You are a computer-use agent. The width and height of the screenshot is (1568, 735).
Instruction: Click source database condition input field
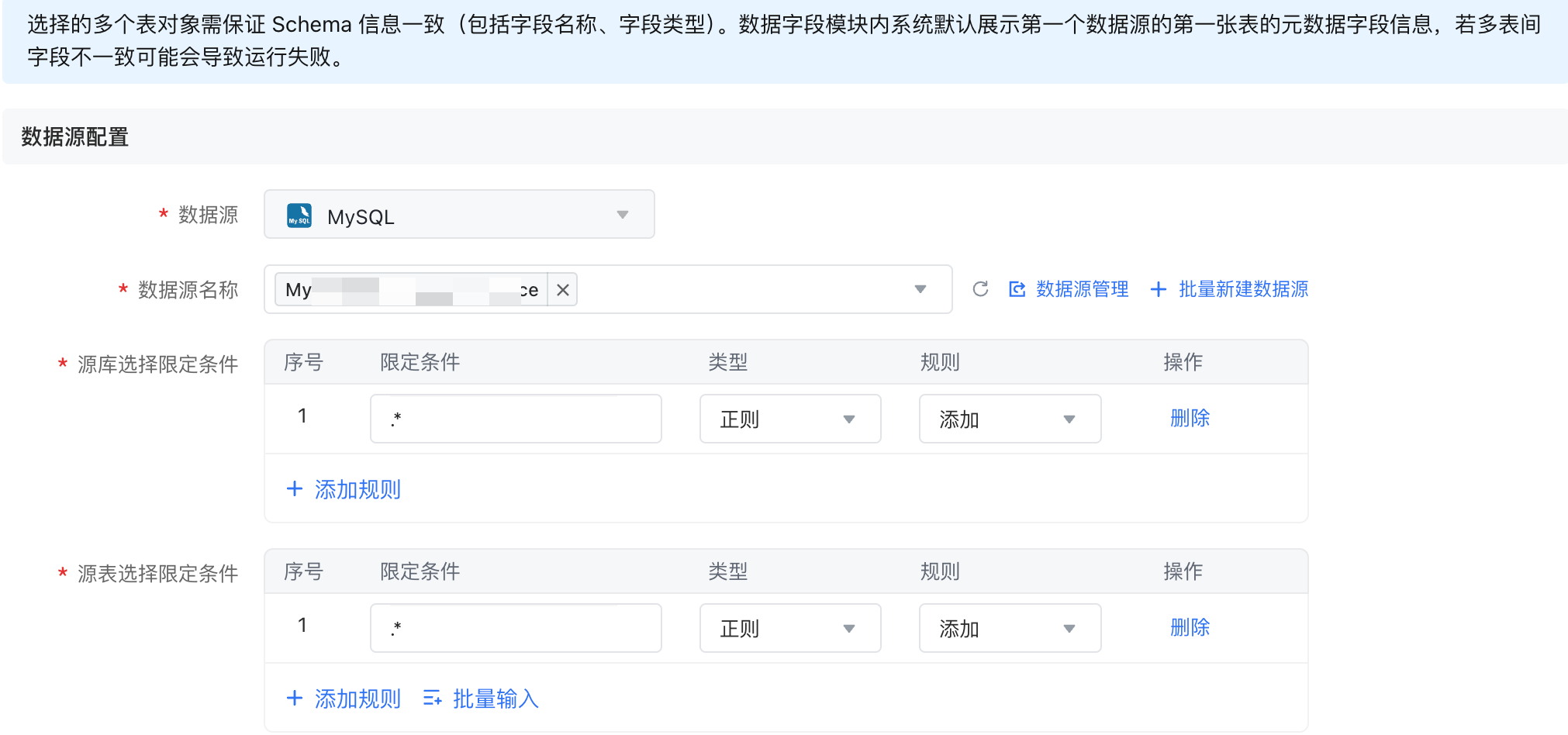516,419
